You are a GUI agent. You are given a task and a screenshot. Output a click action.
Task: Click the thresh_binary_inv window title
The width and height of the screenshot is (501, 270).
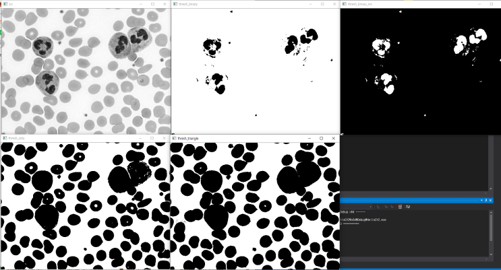pyautogui.click(x=360, y=4)
